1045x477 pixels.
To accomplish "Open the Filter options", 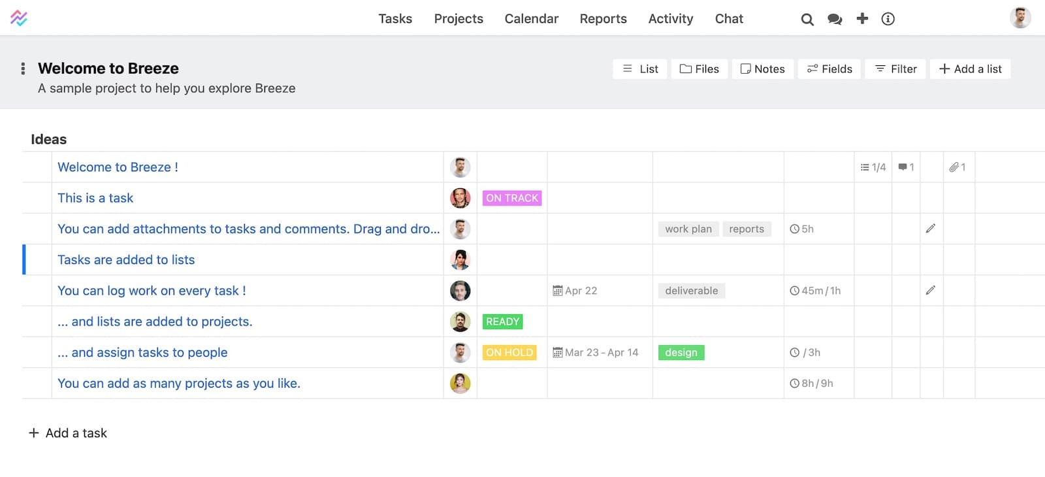I will (x=895, y=69).
